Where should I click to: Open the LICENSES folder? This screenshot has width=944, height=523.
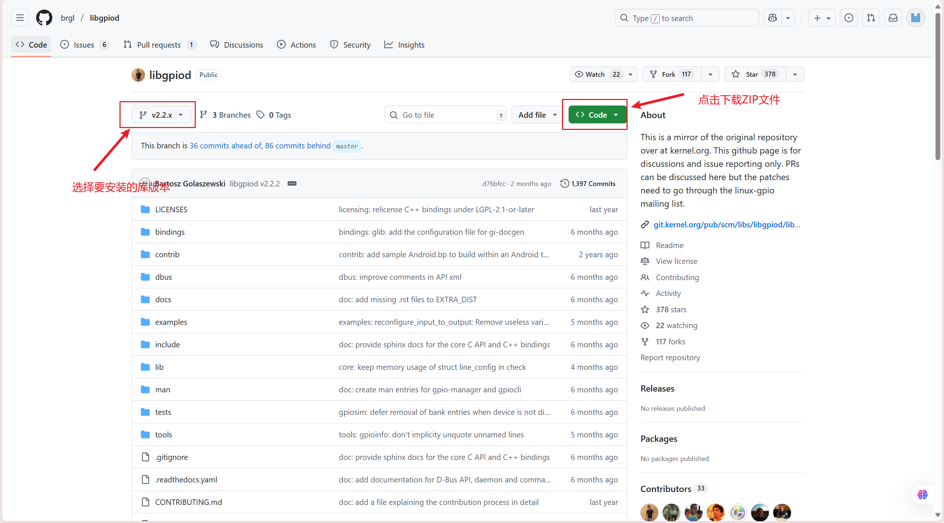click(x=171, y=209)
